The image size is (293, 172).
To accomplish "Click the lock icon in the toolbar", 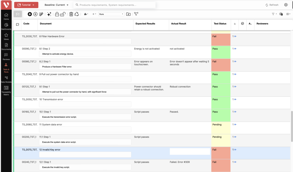I will pos(58,14).
